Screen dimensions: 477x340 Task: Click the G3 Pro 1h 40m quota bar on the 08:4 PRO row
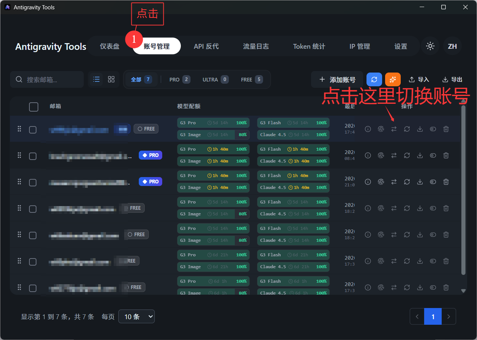pos(214,149)
